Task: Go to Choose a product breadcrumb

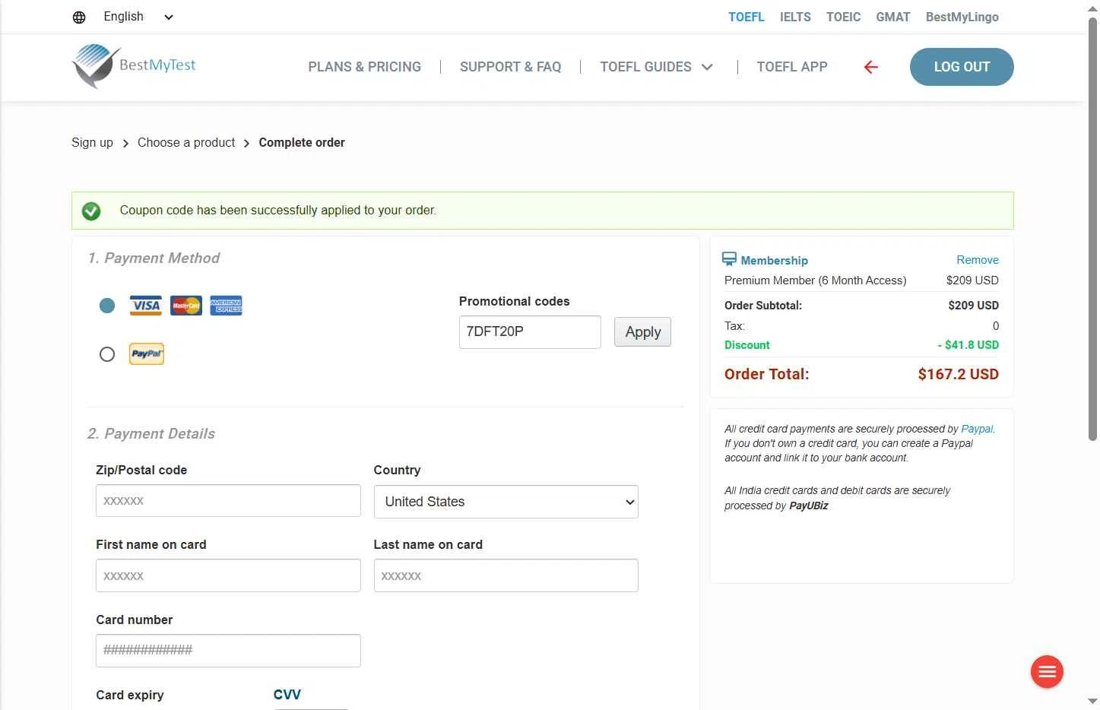Action: (x=186, y=142)
